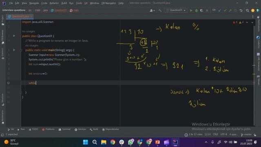
Task: Open Window menu
Action: pos(94,3)
